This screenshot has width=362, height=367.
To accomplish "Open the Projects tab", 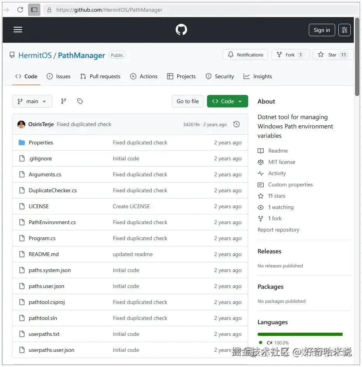I will [181, 76].
